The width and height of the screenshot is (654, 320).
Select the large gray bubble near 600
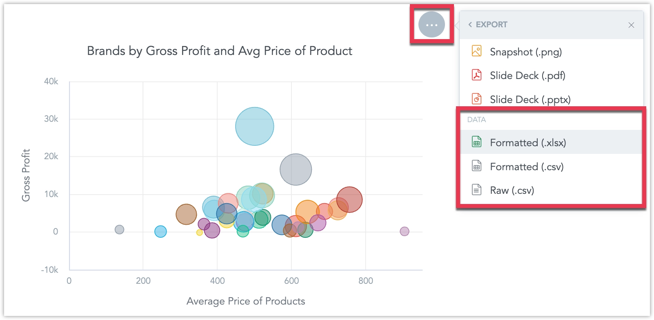tap(296, 169)
